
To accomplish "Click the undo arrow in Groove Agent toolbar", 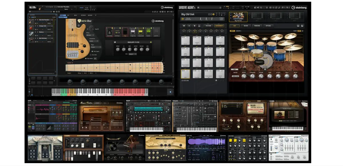I will [x=283, y=8].
